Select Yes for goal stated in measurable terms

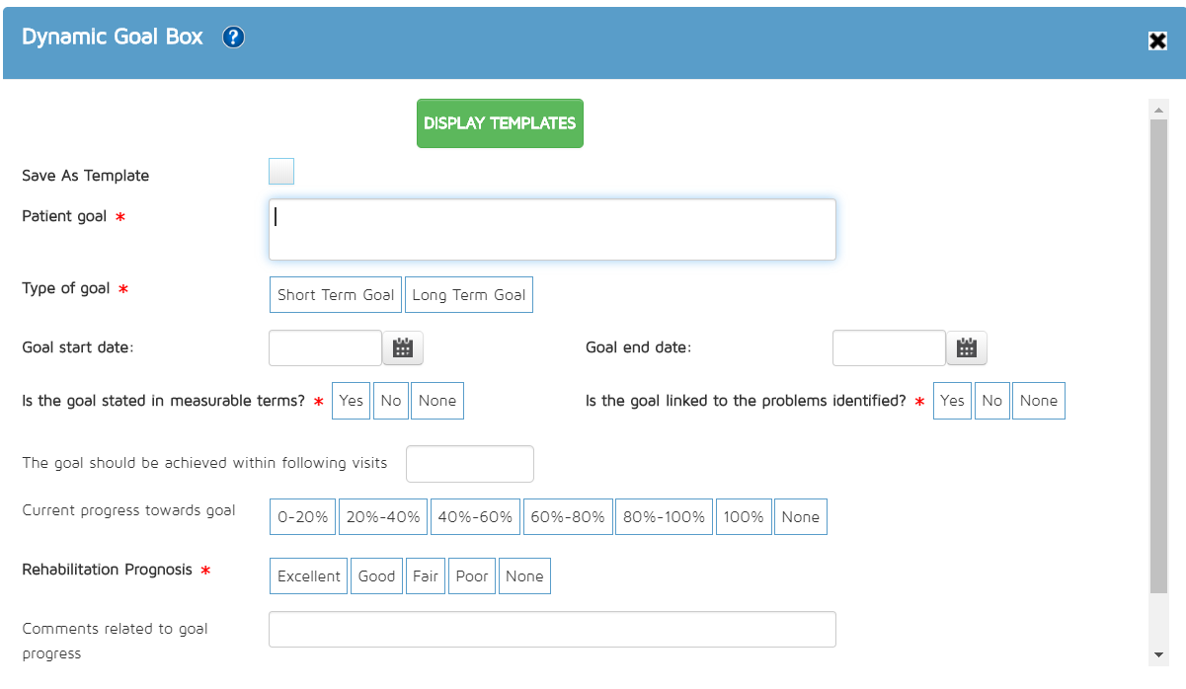(x=351, y=401)
